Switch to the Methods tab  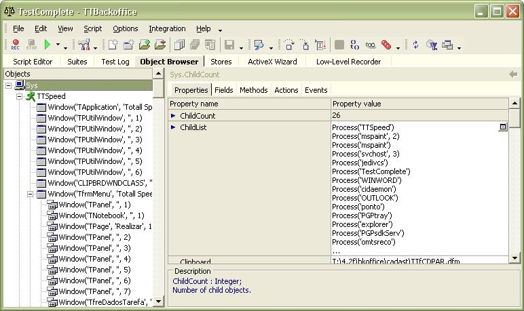253,90
